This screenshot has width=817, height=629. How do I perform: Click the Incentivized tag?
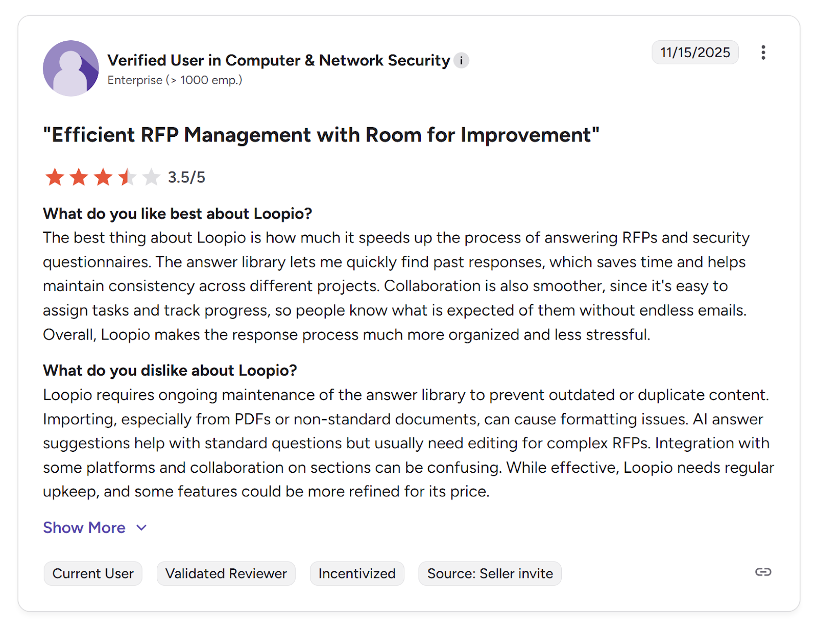tap(357, 574)
